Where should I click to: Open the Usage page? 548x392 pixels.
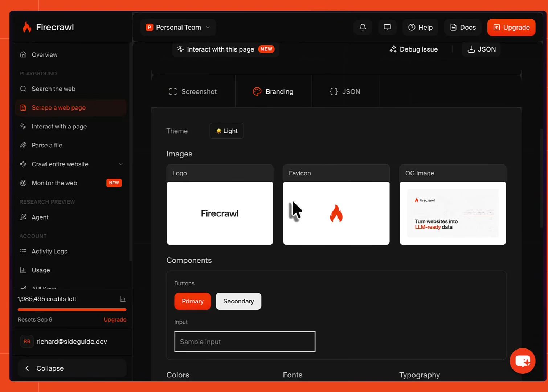coord(71,270)
